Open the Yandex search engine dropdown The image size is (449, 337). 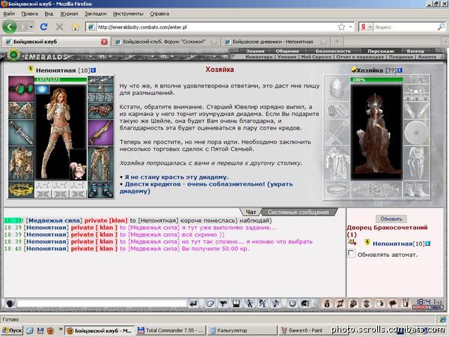[x=370, y=27]
